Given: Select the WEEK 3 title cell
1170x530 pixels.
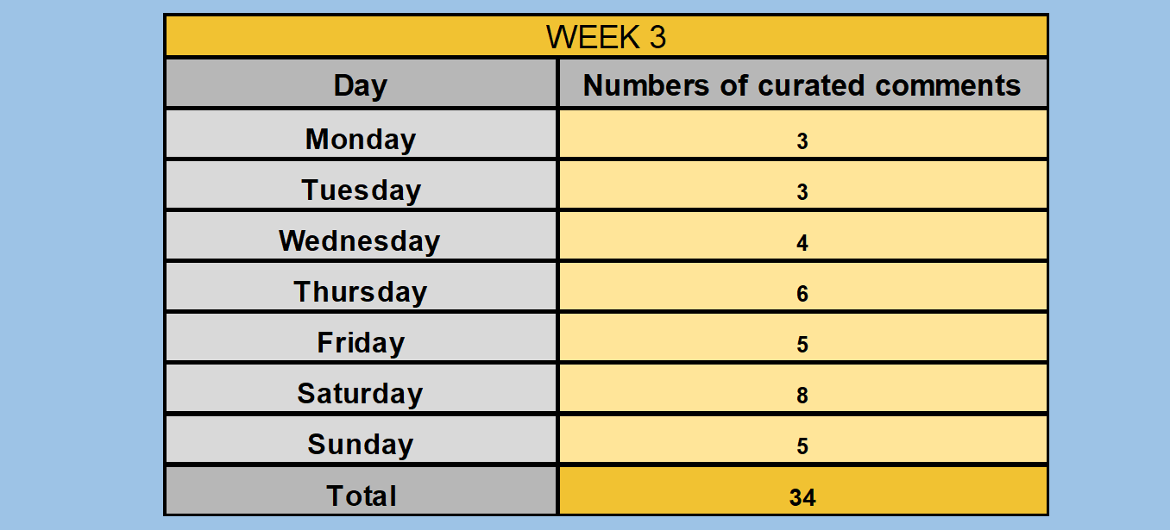Looking at the screenshot, I should [x=606, y=36].
